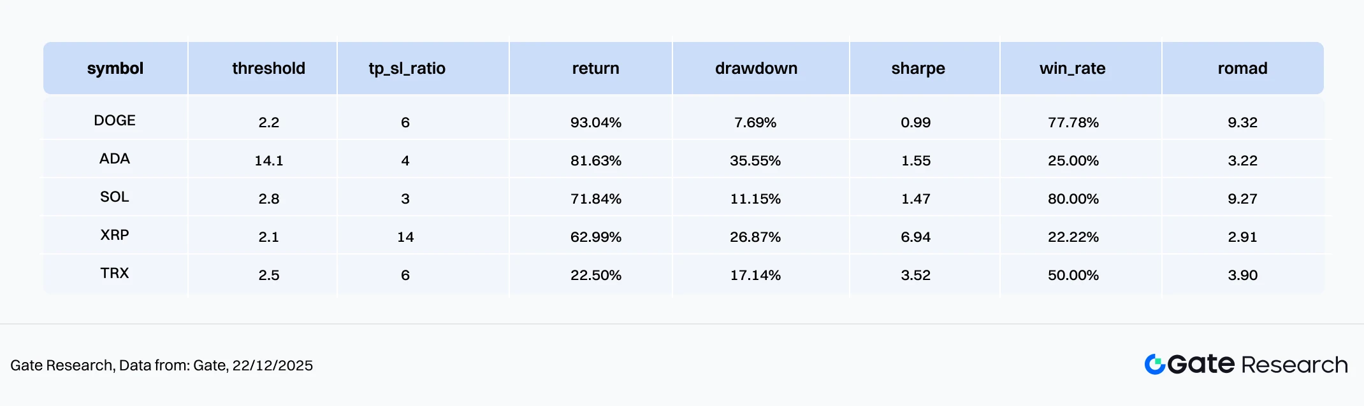Click the 6.94 sharpe value

[915, 237]
